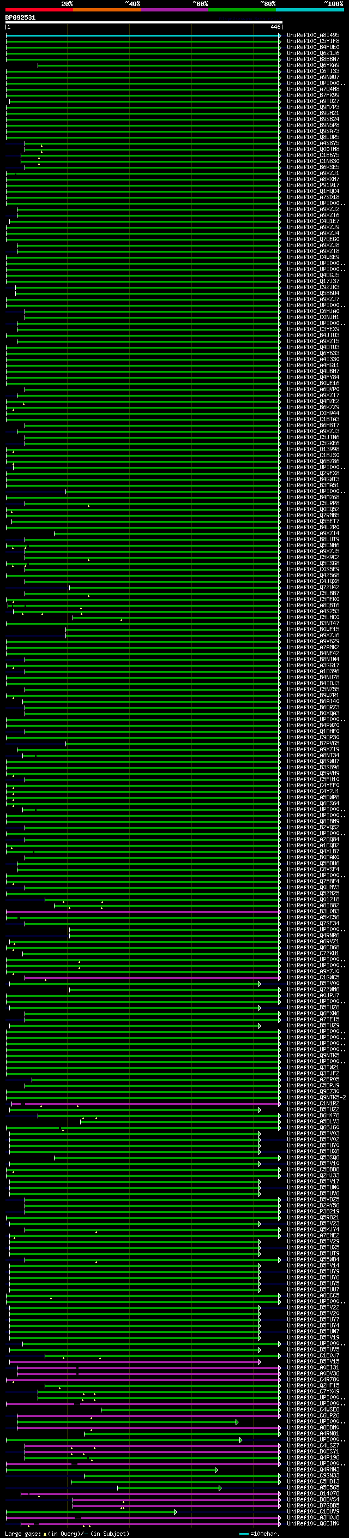Select the UniRef100_A3M0J8 label
This screenshot has width=349, height=1538.
coord(313,1518)
